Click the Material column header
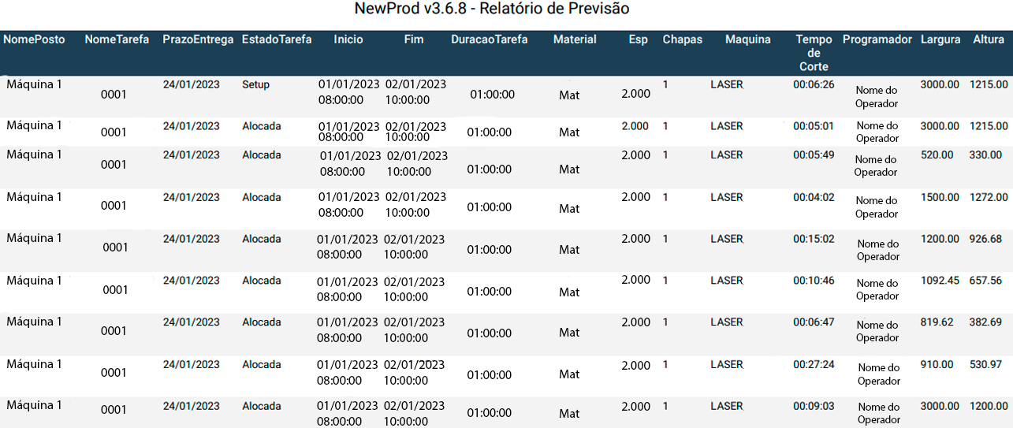1013x428 pixels. tap(575, 39)
